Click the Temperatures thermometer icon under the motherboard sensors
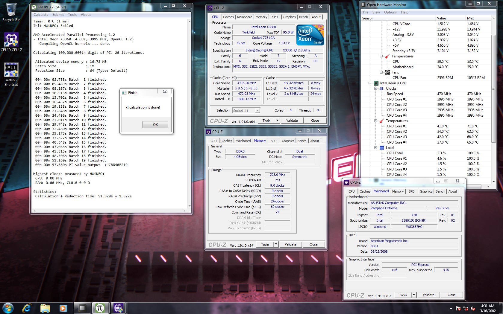 [387, 56]
